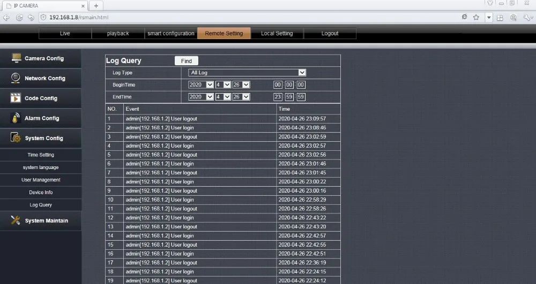The width and height of the screenshot is (536, 284).
Task: Click the Logout tab
Action: pyautogui.click(x=330, y=33)
